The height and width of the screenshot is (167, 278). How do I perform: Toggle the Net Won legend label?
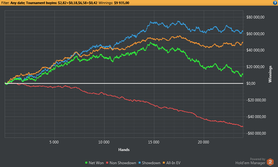[96, 163]
